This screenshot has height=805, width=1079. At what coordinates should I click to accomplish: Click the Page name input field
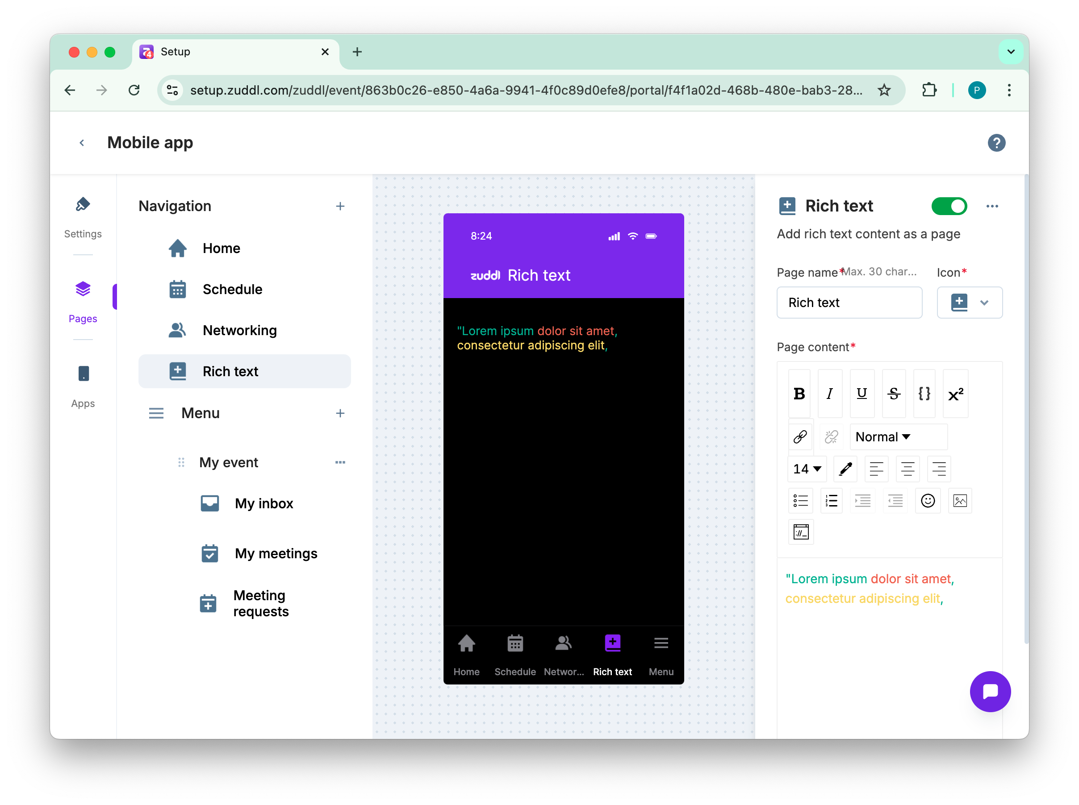(x=849, y=303)
